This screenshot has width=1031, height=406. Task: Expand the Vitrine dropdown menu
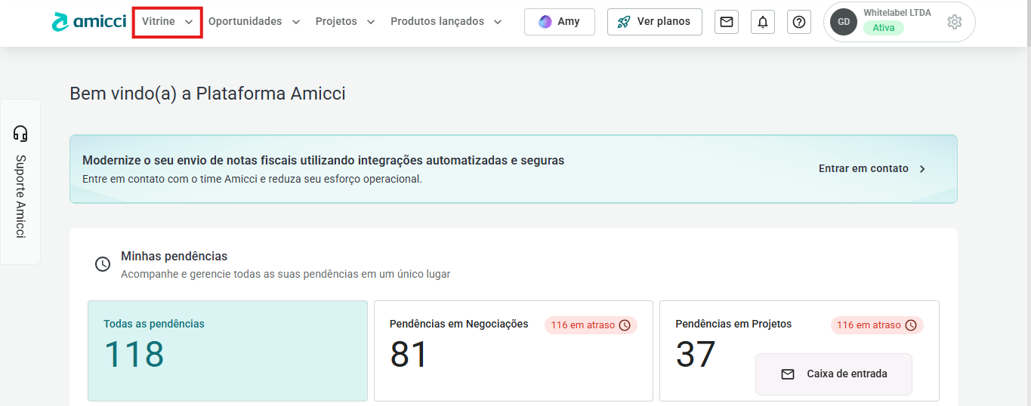coord(167,22)
